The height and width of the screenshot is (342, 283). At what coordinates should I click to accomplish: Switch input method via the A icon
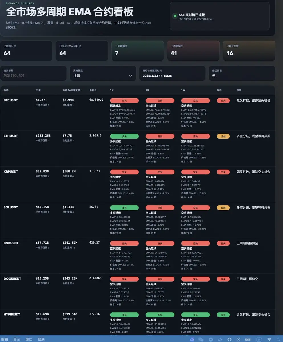click(x=259, y=339)
